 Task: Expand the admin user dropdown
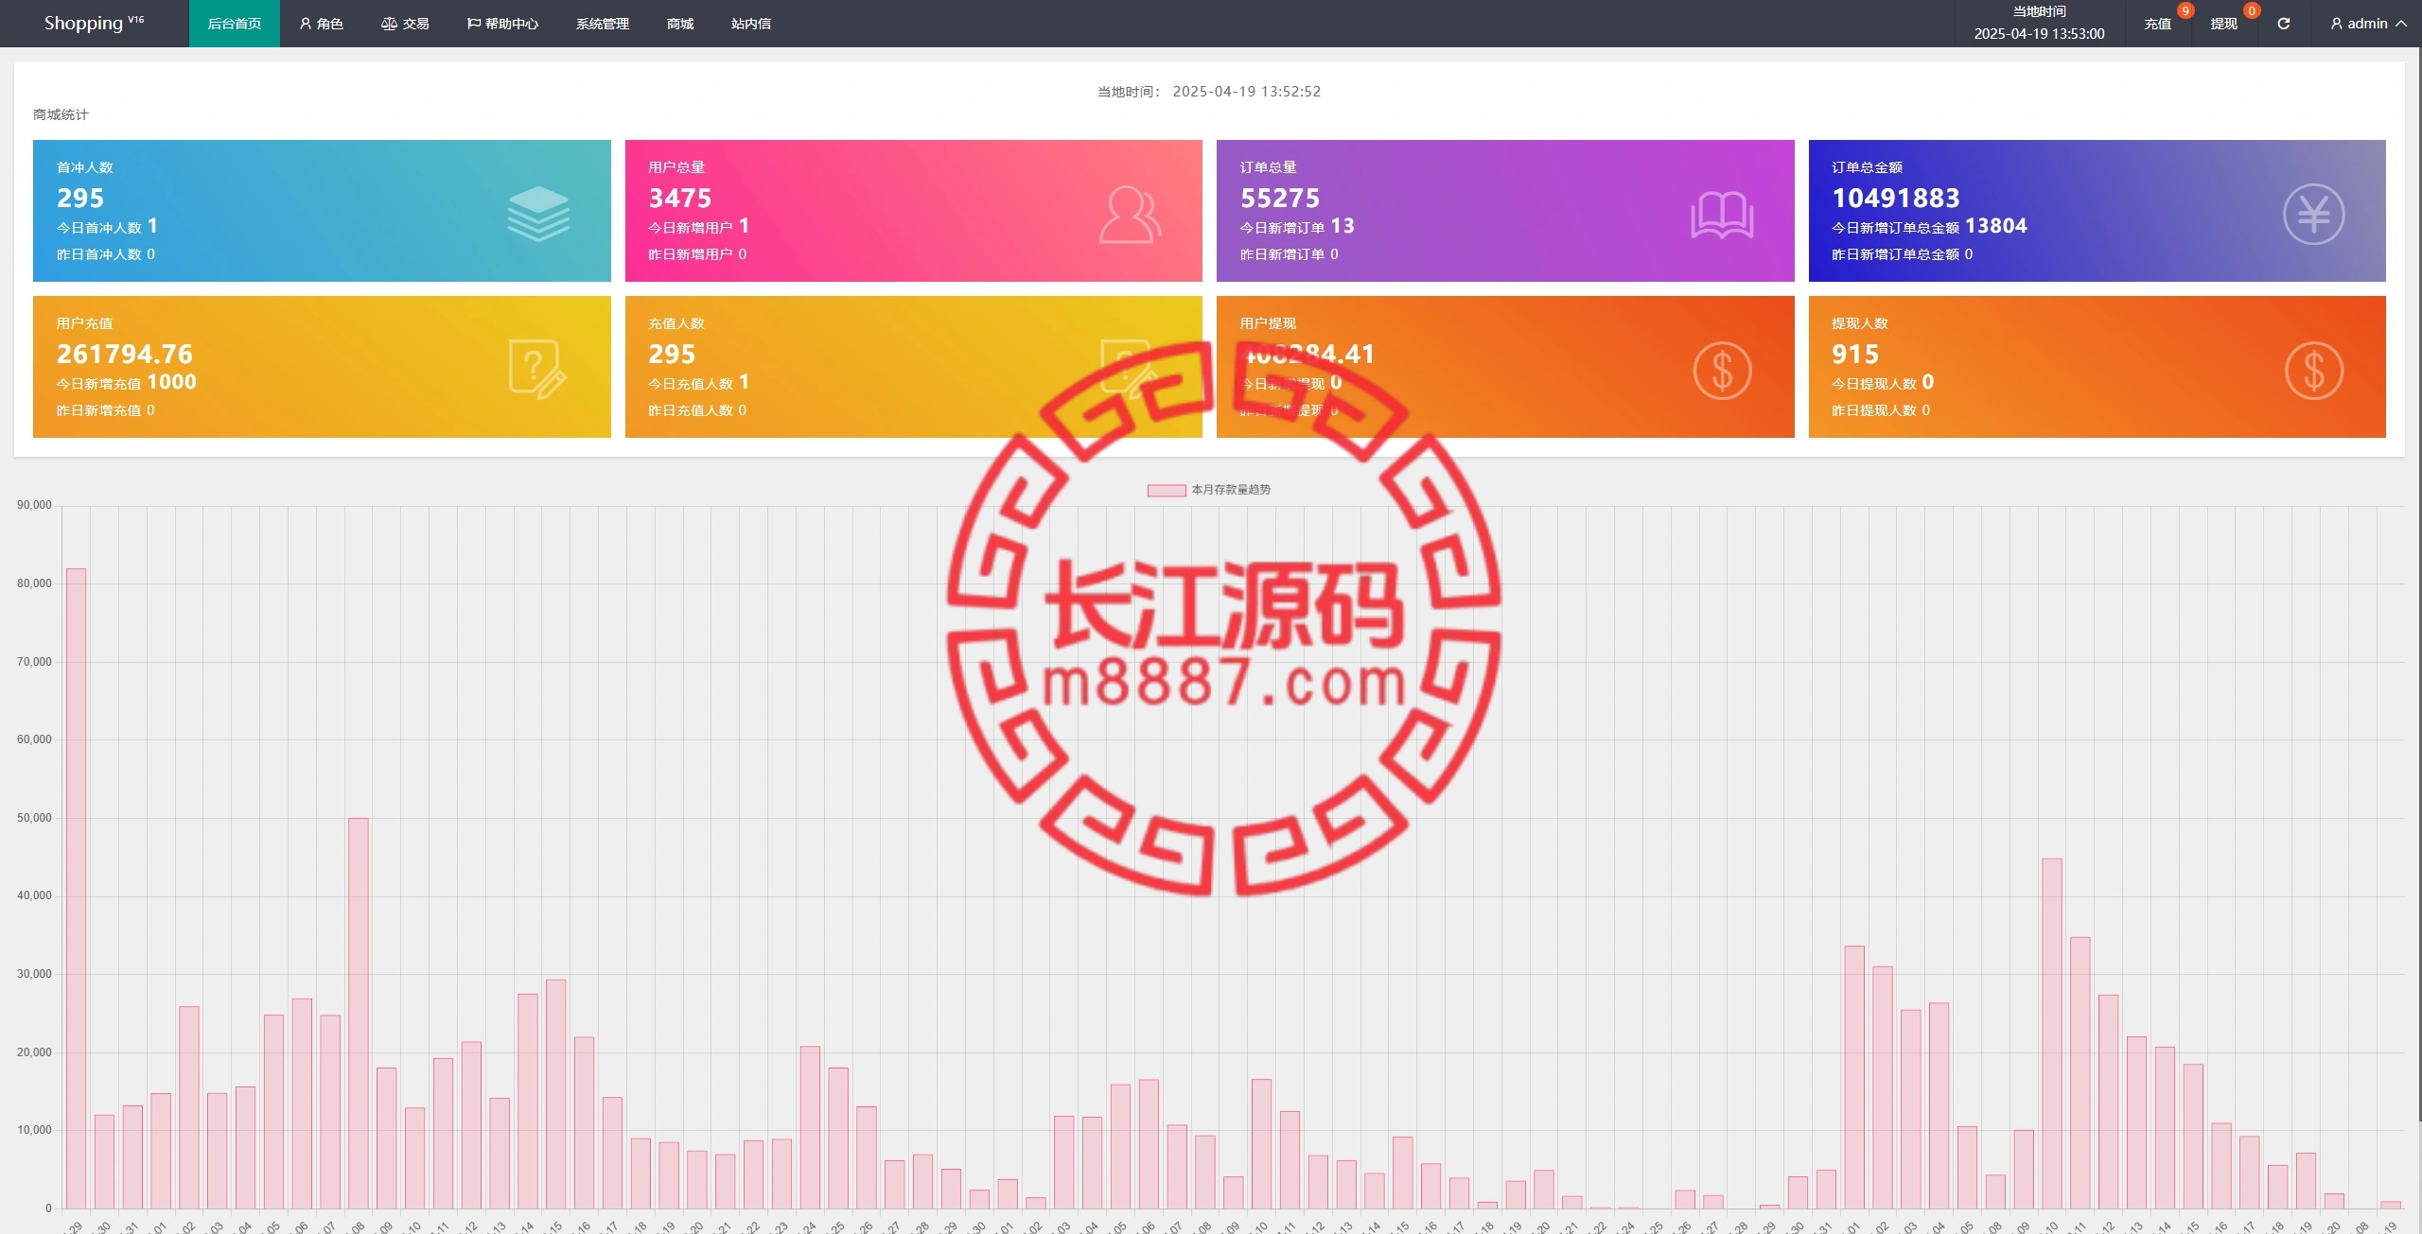[2368, 24]
